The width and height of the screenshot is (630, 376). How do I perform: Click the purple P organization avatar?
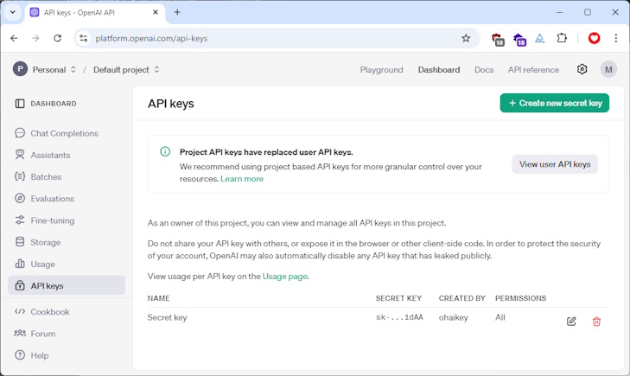click(x=20, y=69)
